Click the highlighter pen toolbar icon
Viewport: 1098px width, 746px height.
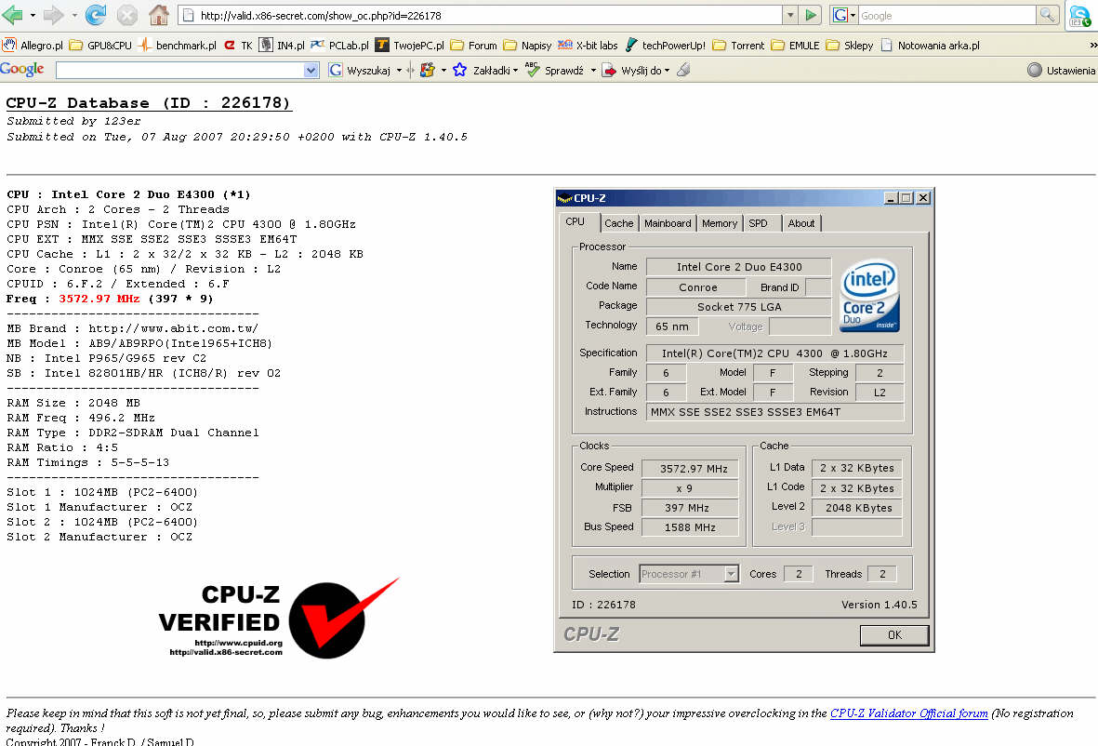[683, 70]
